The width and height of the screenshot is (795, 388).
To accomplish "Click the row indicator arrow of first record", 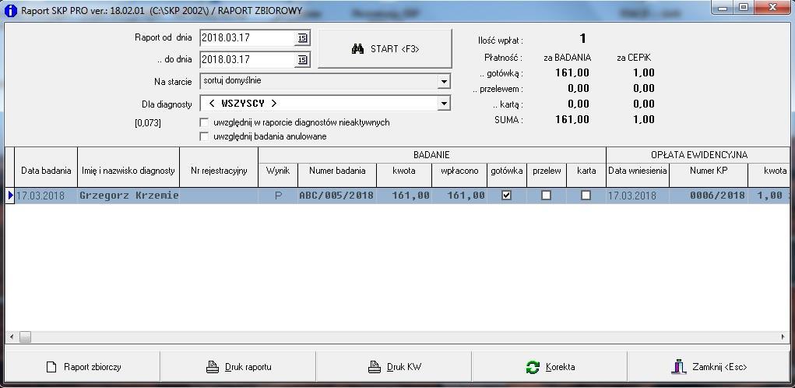I will 10,196.
